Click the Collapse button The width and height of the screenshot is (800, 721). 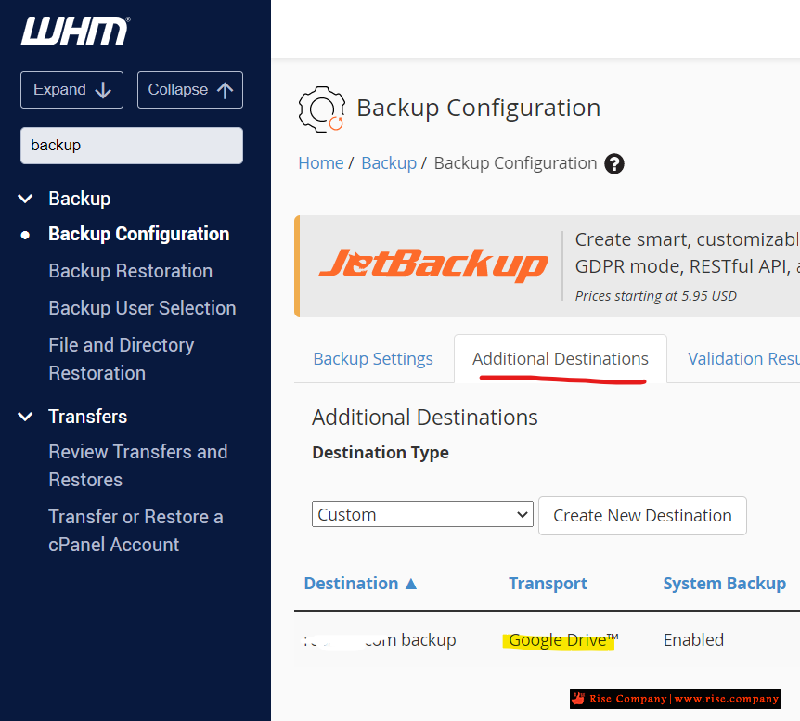click(x=190, y=90)
